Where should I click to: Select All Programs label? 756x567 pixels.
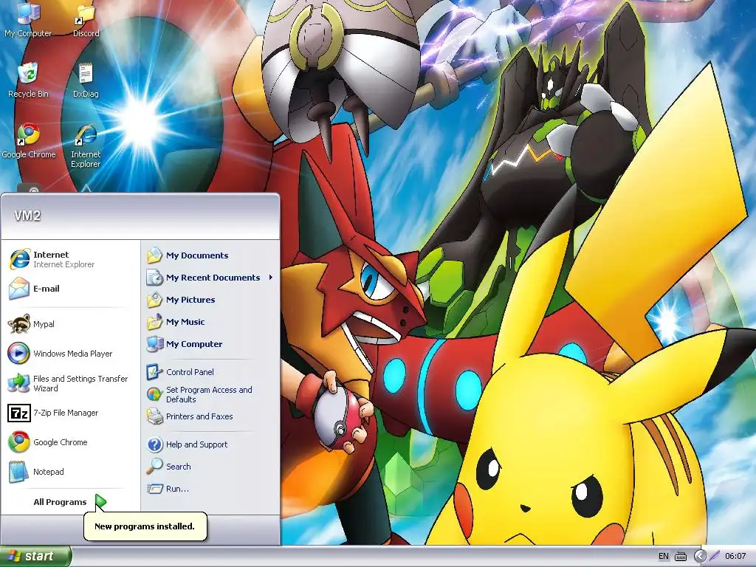click(x=60, y=502)
